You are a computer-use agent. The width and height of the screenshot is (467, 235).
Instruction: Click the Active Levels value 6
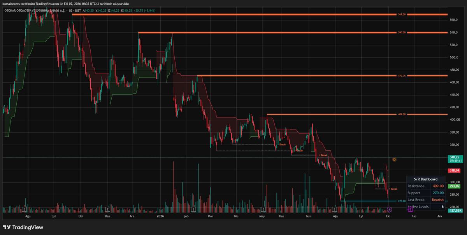(x=442, y=206)
